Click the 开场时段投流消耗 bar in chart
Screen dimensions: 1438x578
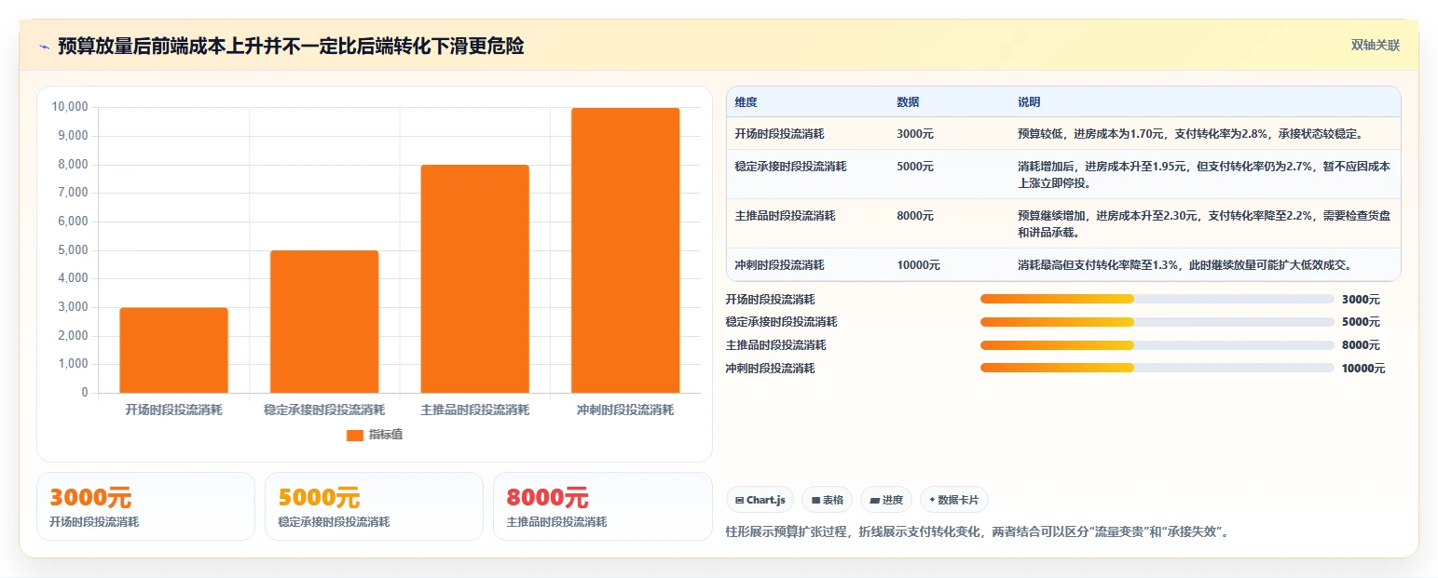point(174,350)
